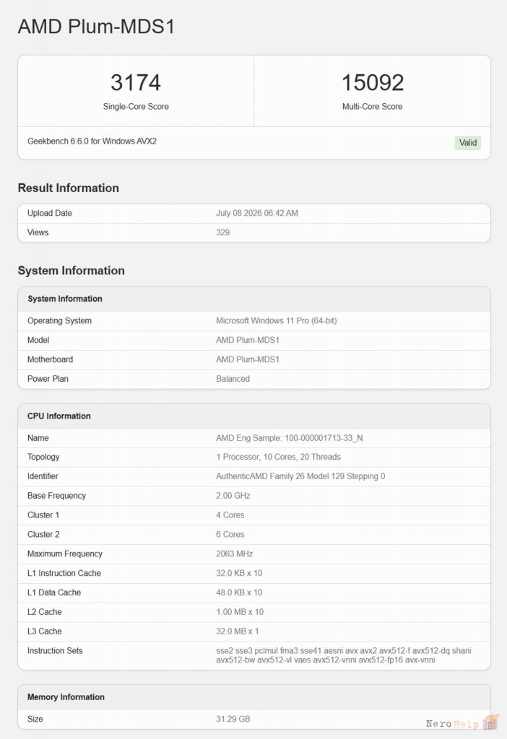This screenshot has width=507, height=739.
Task: Click the green Valid badge
Action: click(468, 143)
